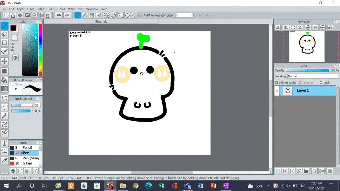340x191 pixels.
Task: Click the Windows Start button
Action: point(6,186)
